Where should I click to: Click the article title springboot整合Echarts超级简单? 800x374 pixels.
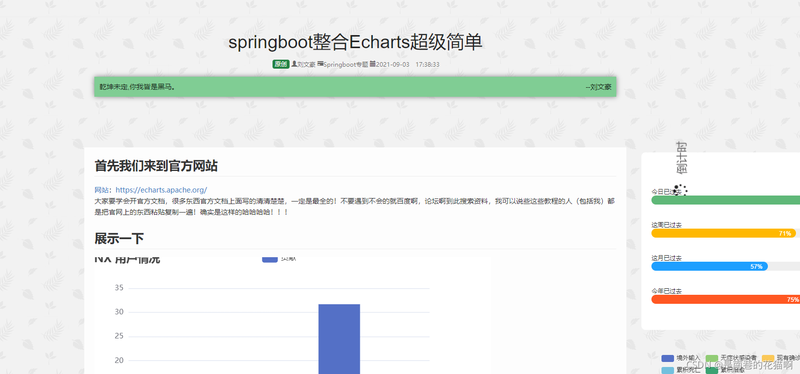point(355,42)
